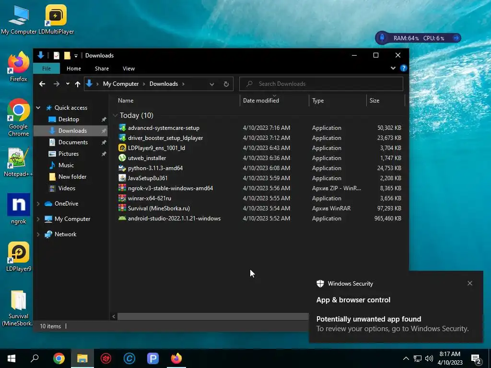Click the New folder icon in the title bar
This screenshot has height=368, width=491.
click(67, 56)
